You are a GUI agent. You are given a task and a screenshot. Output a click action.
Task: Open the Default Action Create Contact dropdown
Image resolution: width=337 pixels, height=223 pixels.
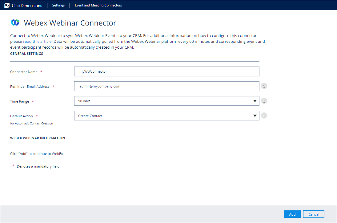(x=166, y=116)
